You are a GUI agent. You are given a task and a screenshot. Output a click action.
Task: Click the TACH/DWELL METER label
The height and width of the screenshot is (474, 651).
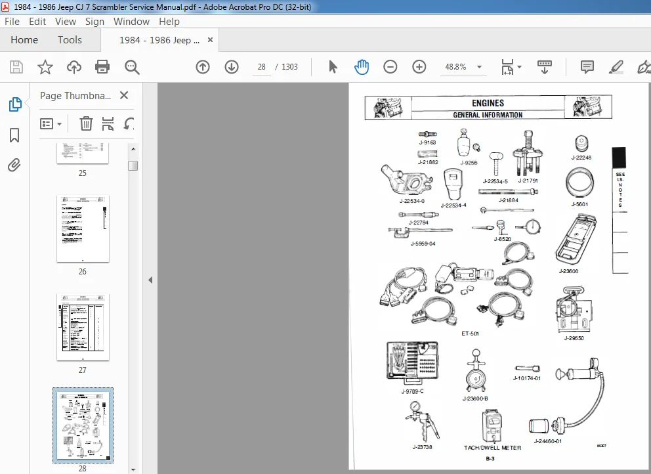(492, 448)
